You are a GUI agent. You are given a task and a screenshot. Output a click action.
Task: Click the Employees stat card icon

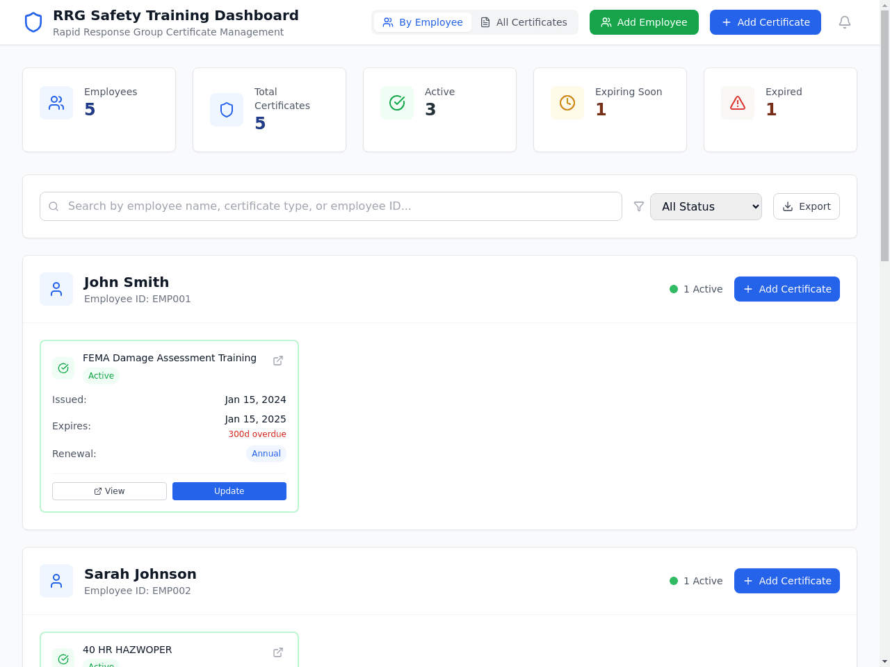pos(56,103)
